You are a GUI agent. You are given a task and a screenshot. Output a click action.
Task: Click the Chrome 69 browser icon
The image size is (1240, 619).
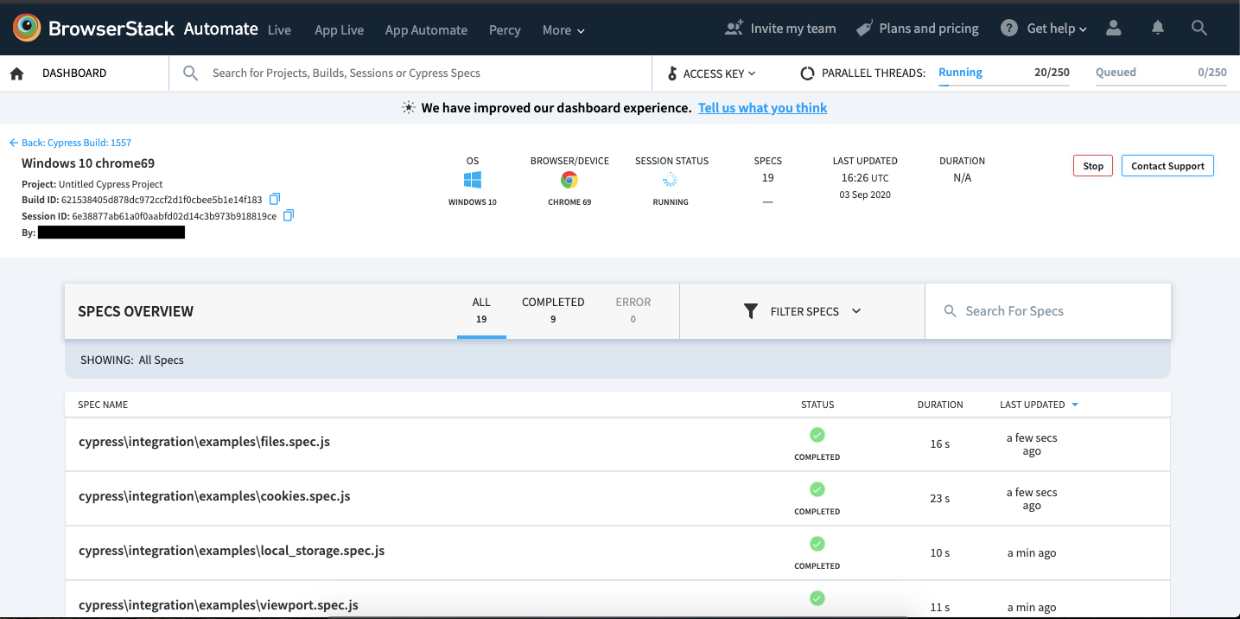click(569, 181)
